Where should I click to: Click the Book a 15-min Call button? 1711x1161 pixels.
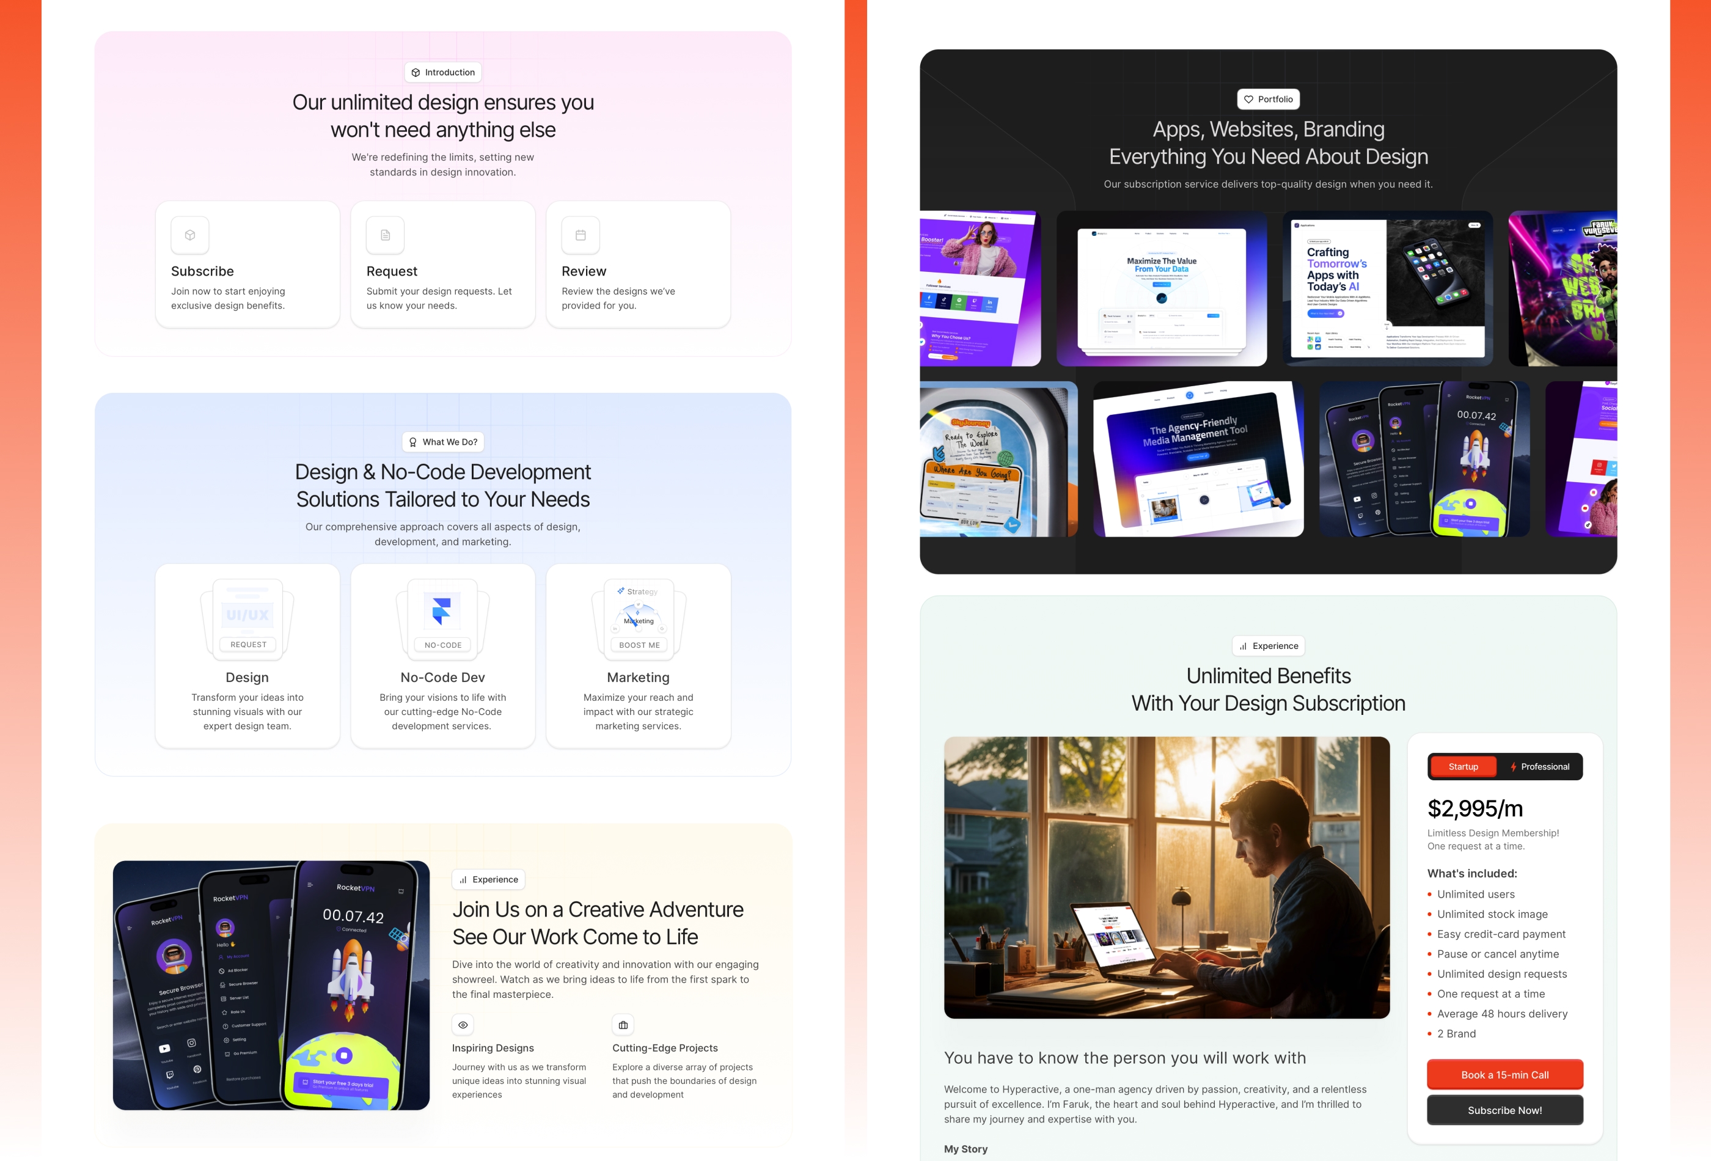pos(1505,1074)
